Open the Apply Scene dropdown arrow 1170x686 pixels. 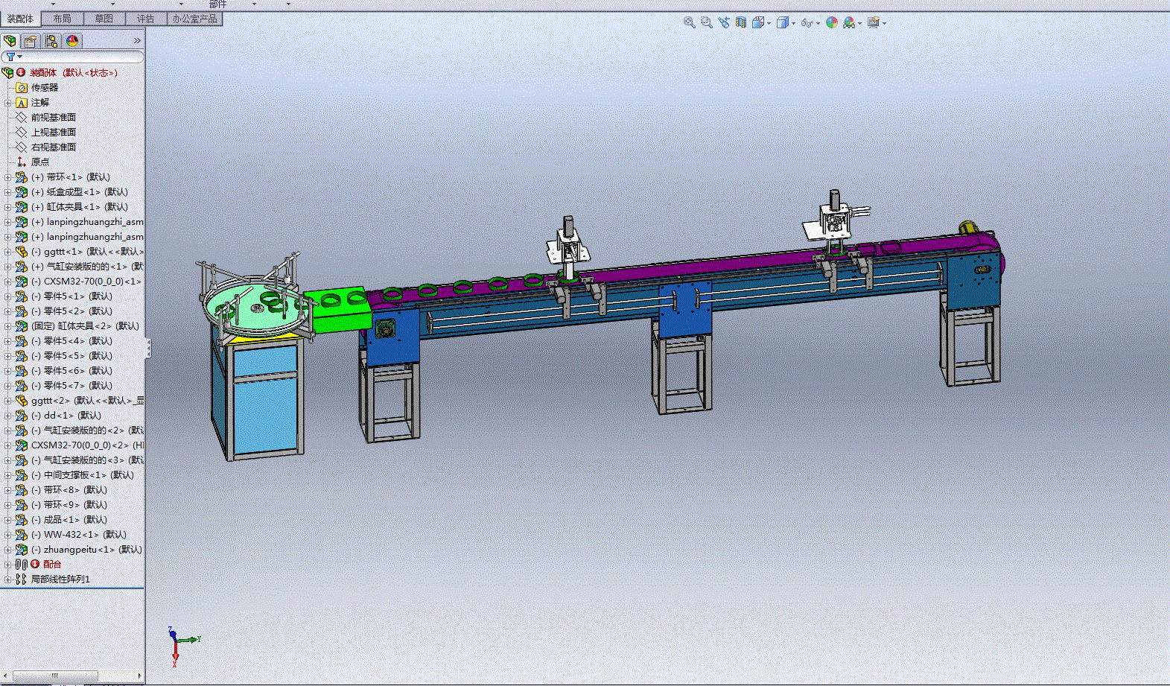click(x=860, y=24)
